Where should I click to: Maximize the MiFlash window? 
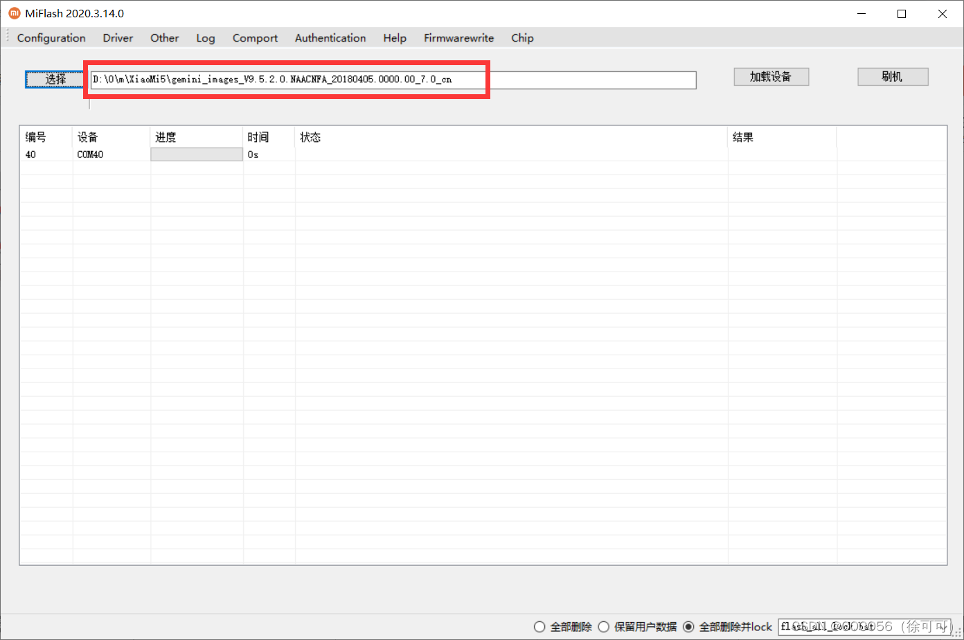point(902,13)
